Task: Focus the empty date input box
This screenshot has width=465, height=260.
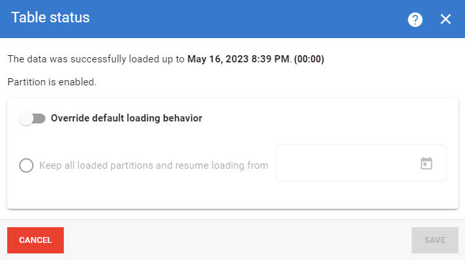Action: (349, 163)
